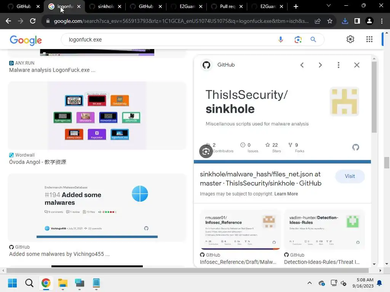Screen dimensions: 390x292
Task: Close the Pull req tab
Action: 241,6
